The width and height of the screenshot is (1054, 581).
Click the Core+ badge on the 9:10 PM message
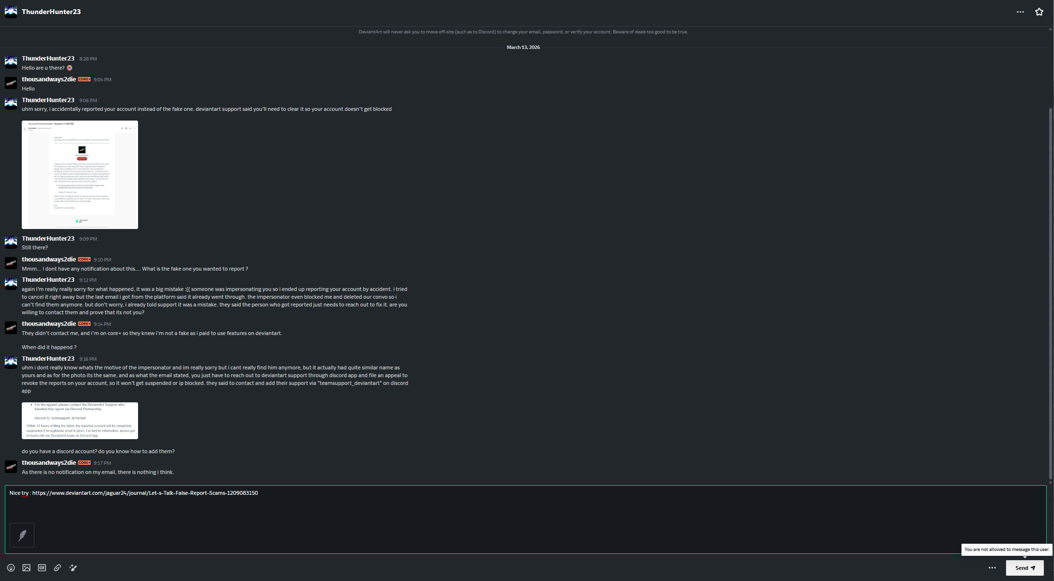tap(84, 260)
